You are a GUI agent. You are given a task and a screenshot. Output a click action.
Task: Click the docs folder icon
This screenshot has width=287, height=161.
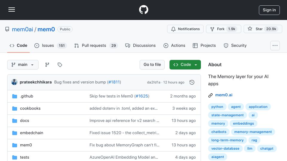pos(15,121)
